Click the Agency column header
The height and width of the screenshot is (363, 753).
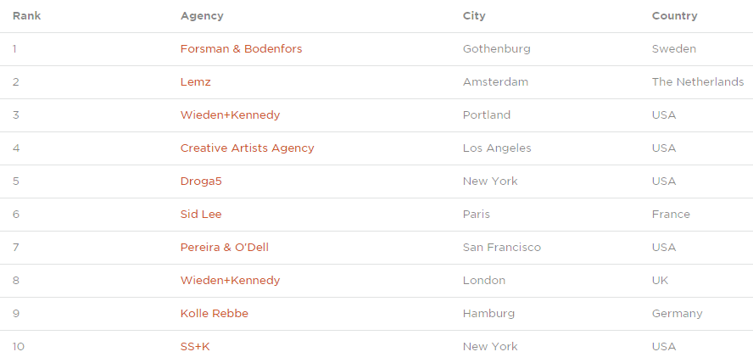(x=202, y=16)
